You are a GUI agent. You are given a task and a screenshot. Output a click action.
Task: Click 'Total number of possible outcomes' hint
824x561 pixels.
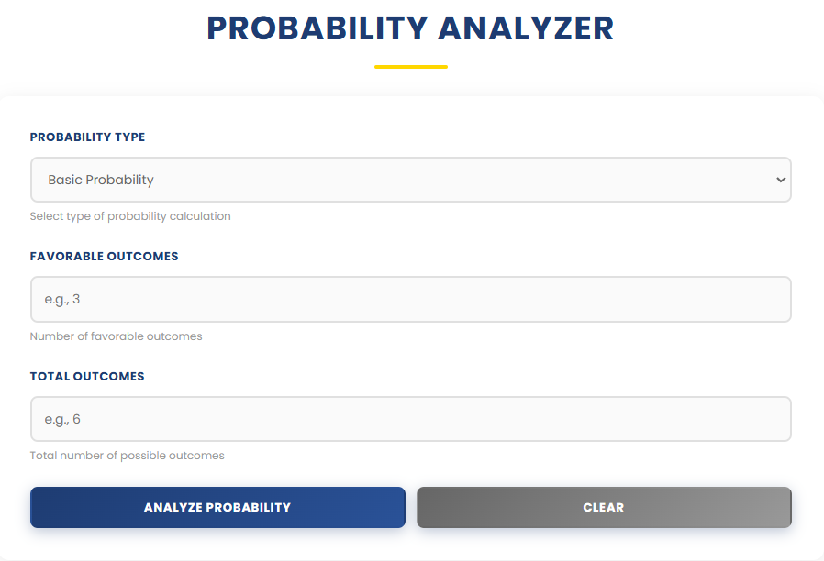(x=128, y=455)
